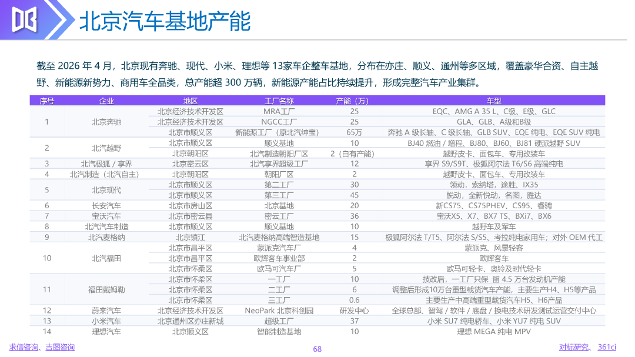Image resolution: width=635 pixels, height=357 pixels.
Task: Click the 企业 column header
Action: (x=106, y=101)
